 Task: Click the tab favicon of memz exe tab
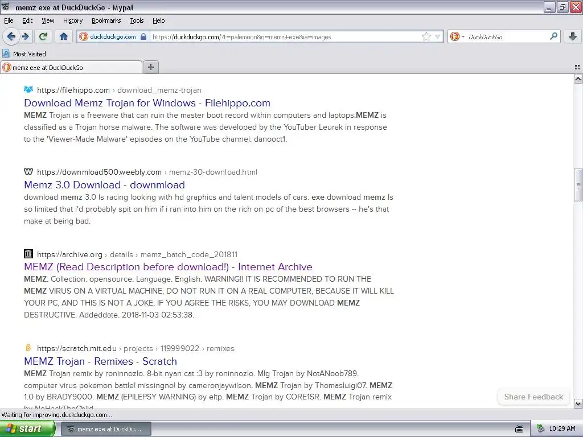7,67
